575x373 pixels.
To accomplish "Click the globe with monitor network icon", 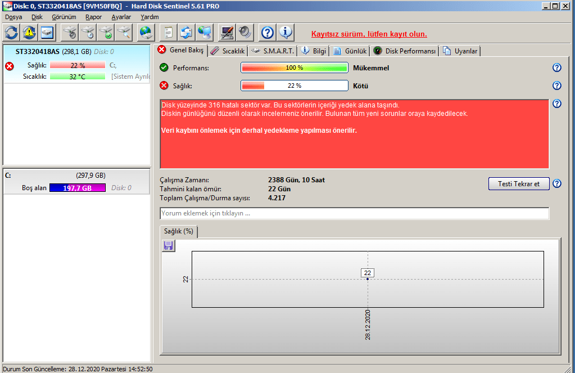I will [x=205, y=33].
